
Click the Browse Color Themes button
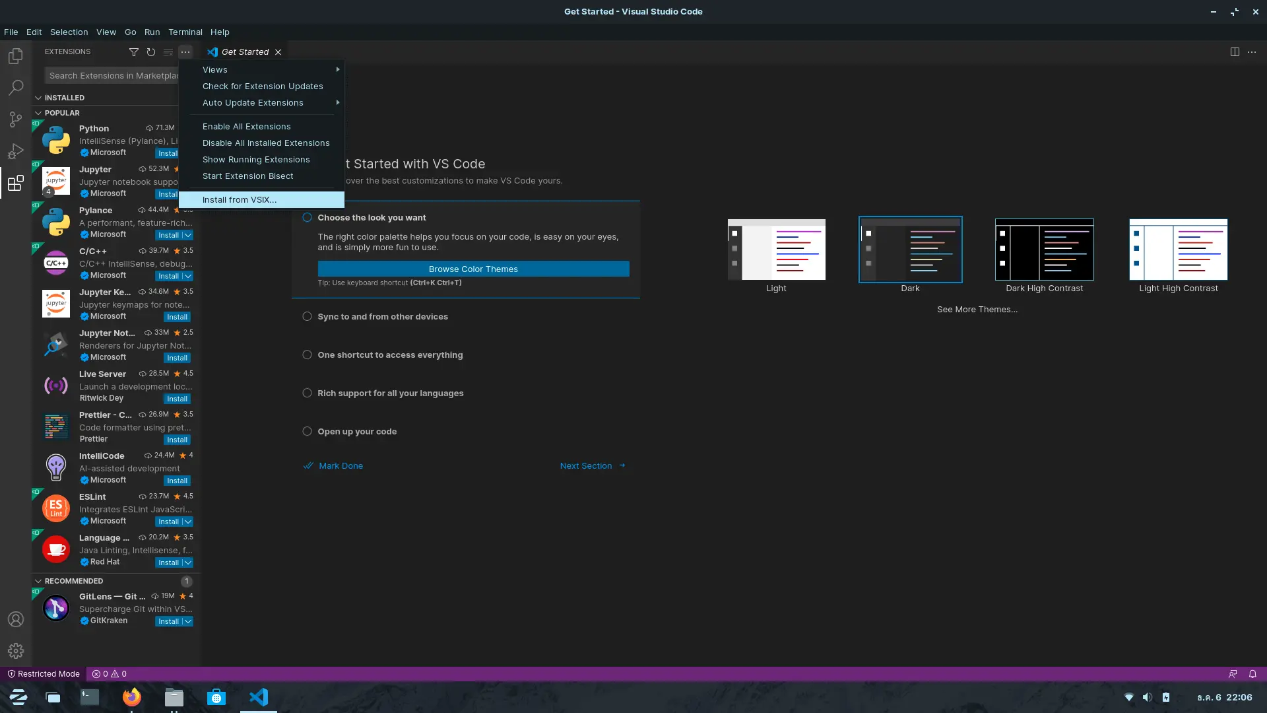473,268
